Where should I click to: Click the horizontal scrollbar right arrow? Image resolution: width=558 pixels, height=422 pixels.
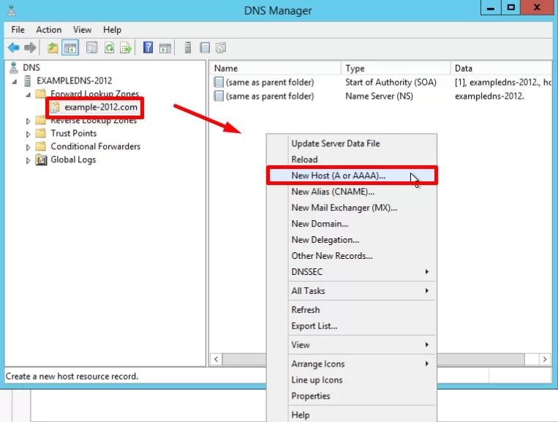(x=545, y=359)
